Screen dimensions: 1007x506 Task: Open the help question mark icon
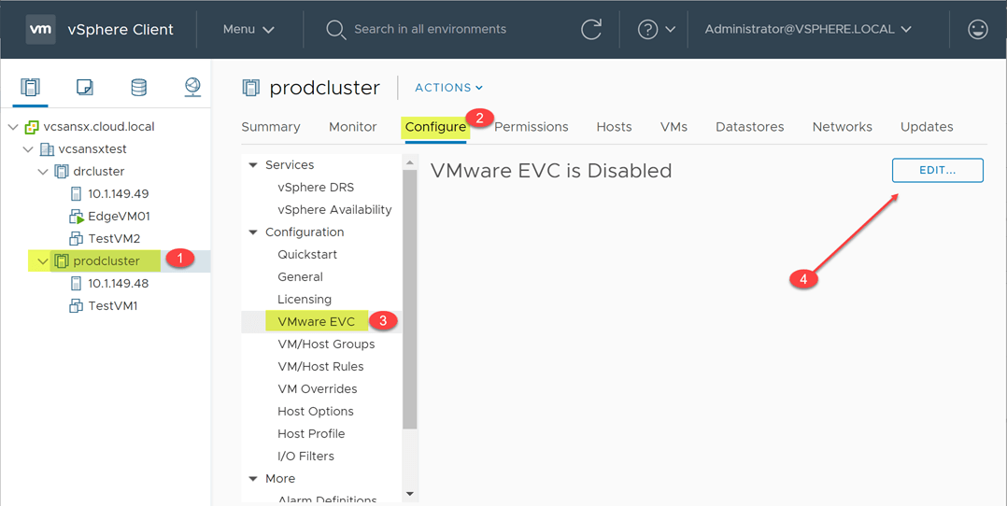coord(647,30)
